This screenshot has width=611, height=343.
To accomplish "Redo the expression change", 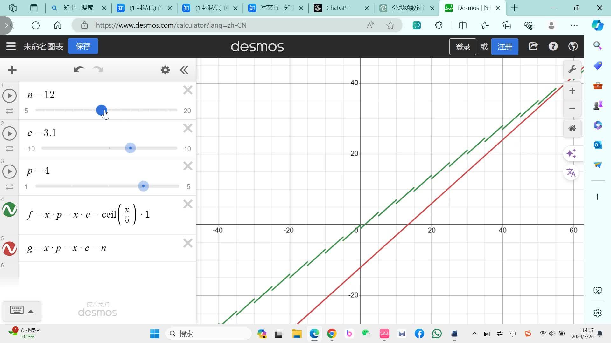I will click(98, 70).
